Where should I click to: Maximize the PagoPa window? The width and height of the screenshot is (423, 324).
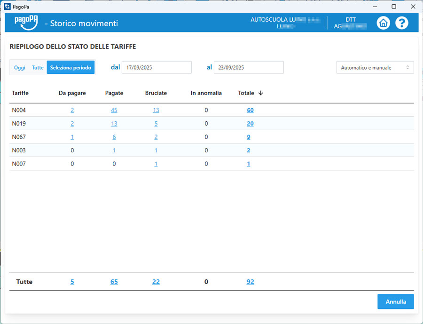[394, 7]
